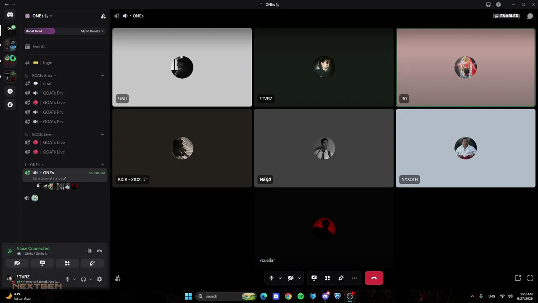Click the red disconnect call button
Viewport: 538px width, 303px height.
pyautogui.click(x=374, y=278)
